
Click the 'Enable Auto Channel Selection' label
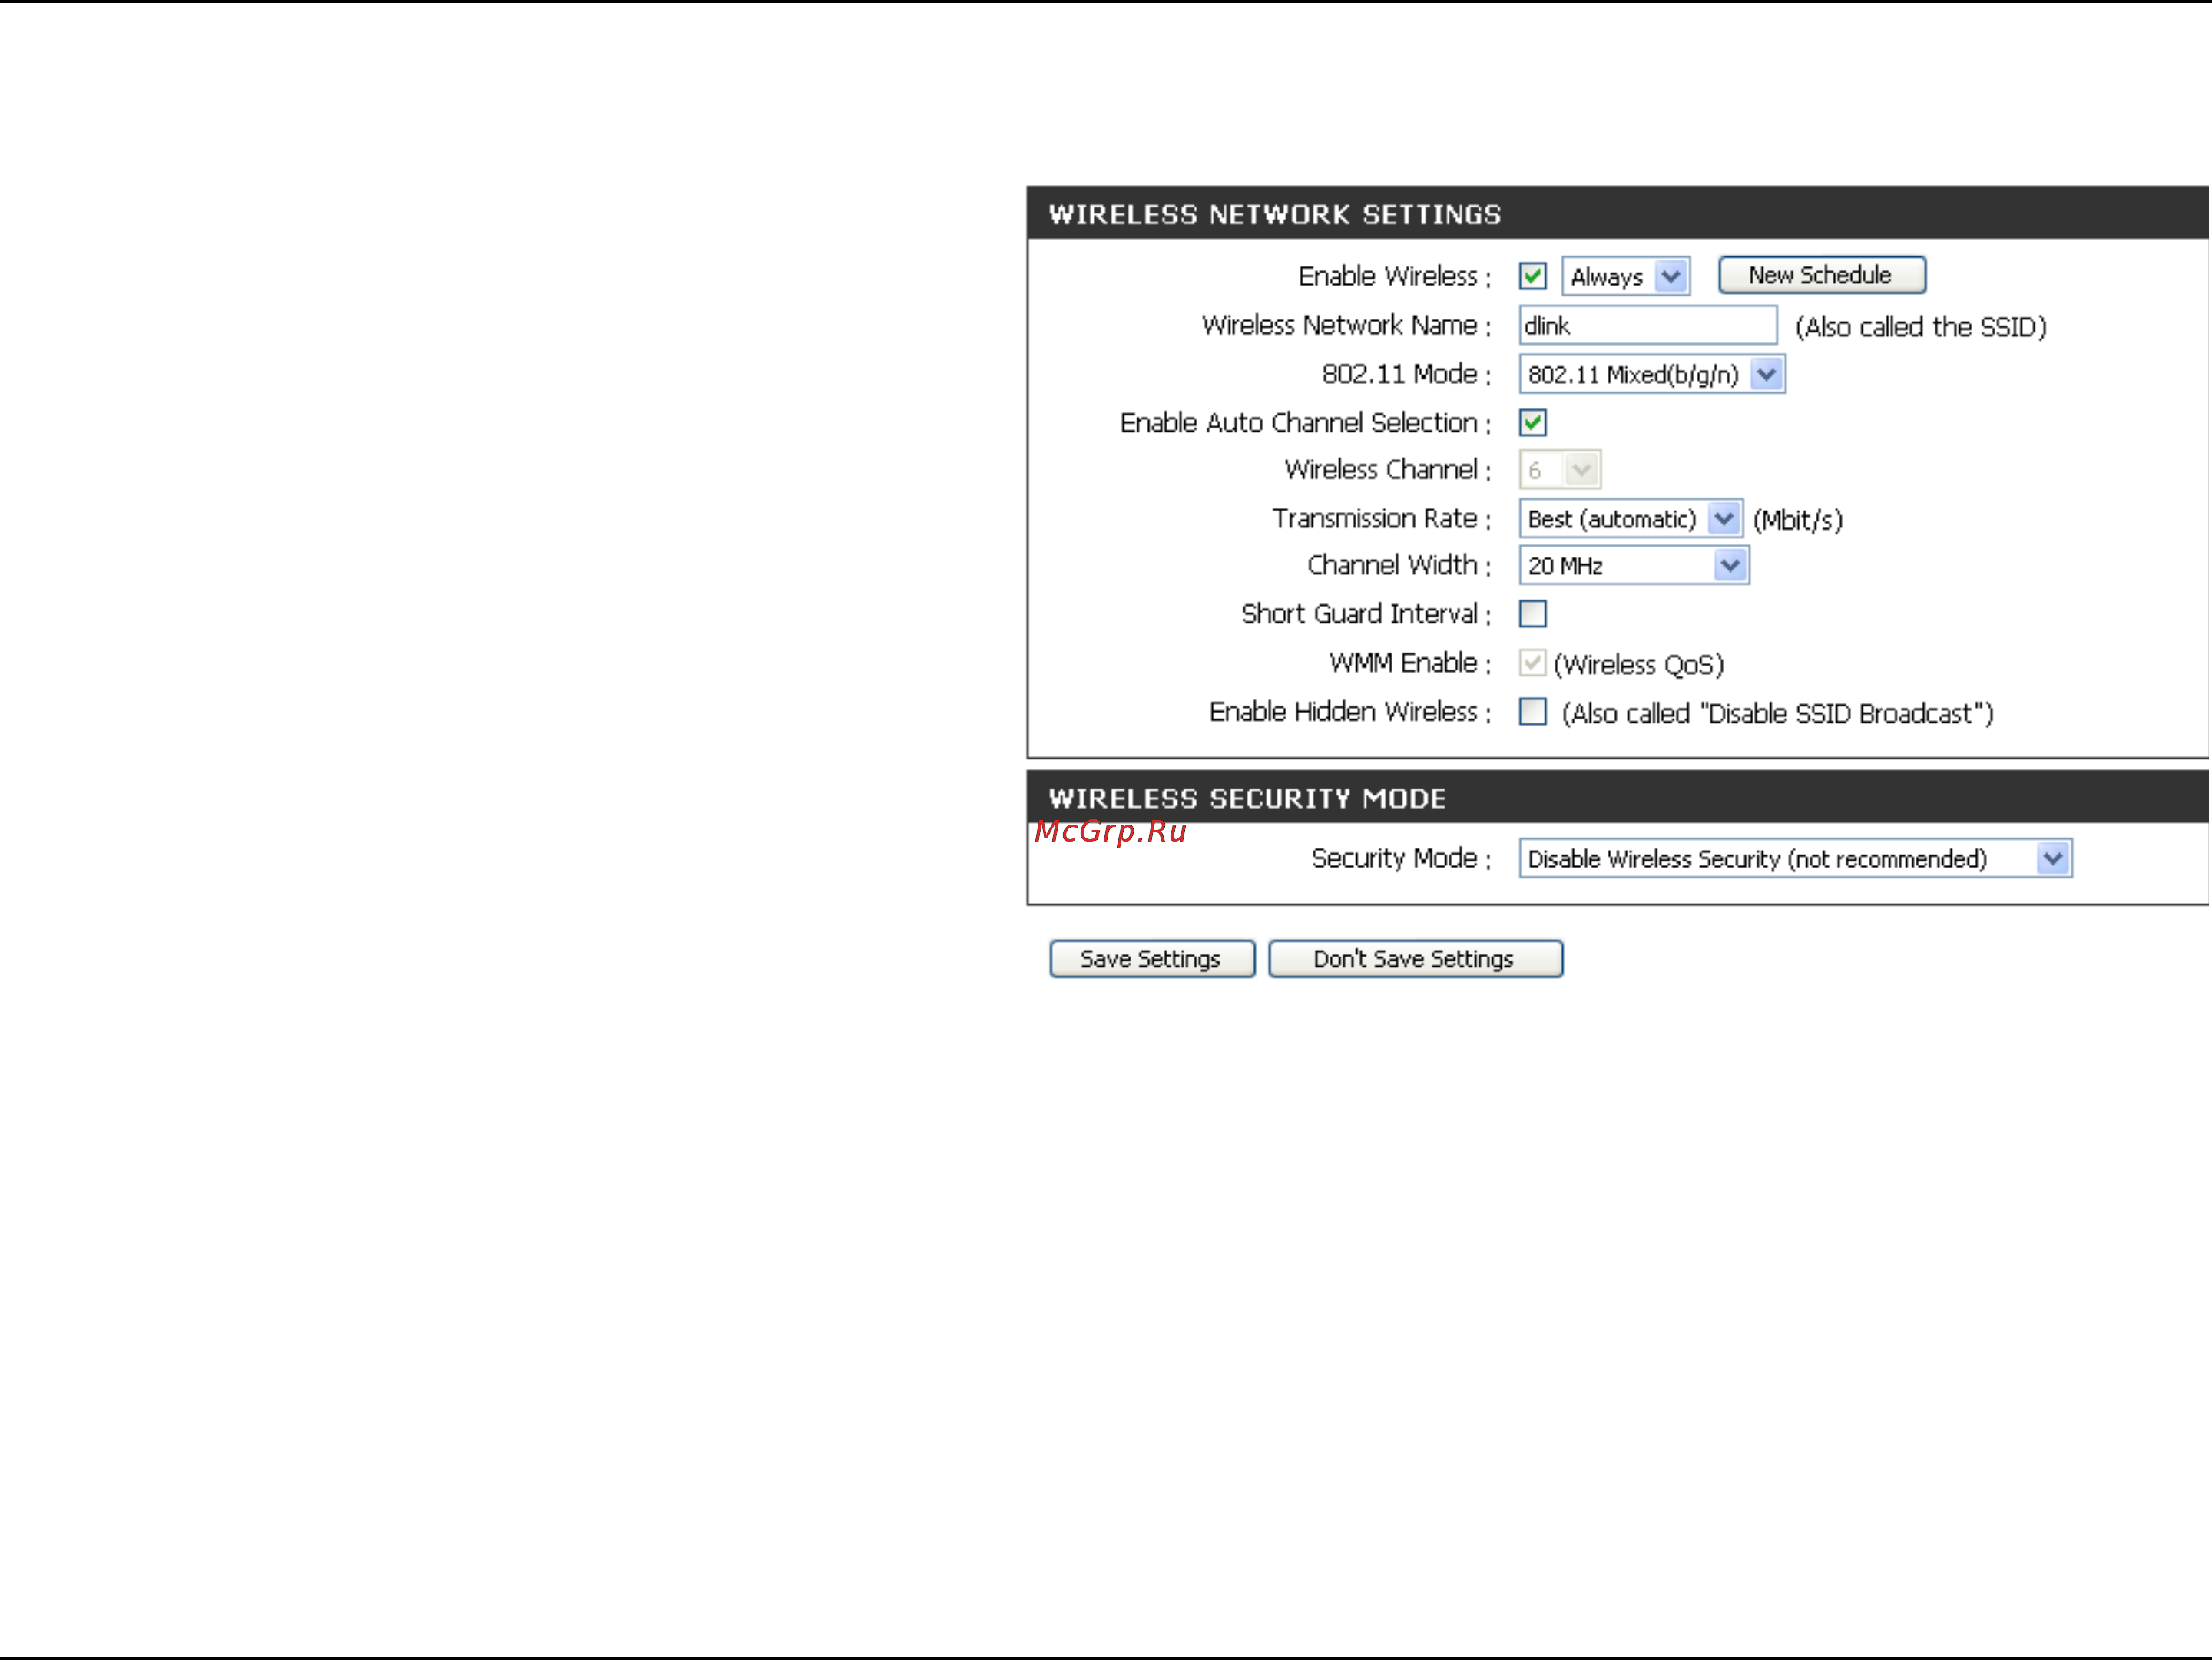(x=1305, y=423)
